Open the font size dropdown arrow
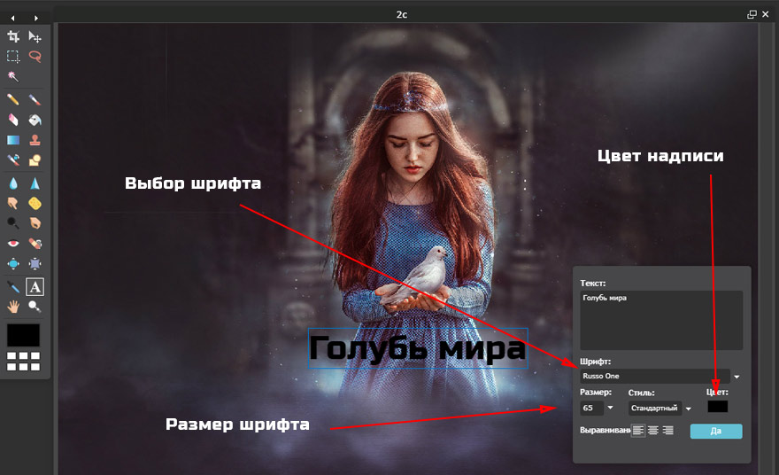This screenshot has height=475, width=779. (x=607, y=409)
